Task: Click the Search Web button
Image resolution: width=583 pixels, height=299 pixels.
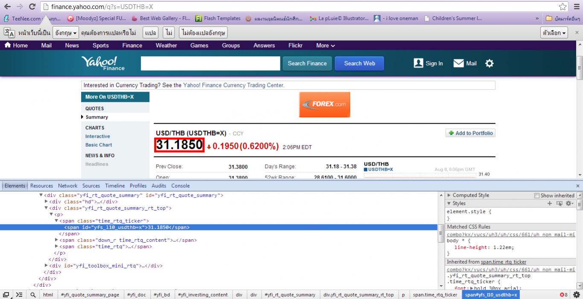Action: pos(359,64)
